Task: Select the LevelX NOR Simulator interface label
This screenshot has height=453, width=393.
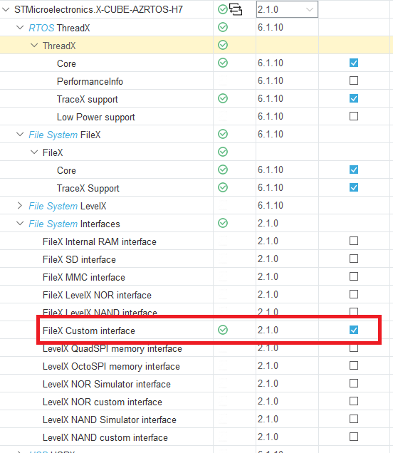Action: tap(107, 384)
